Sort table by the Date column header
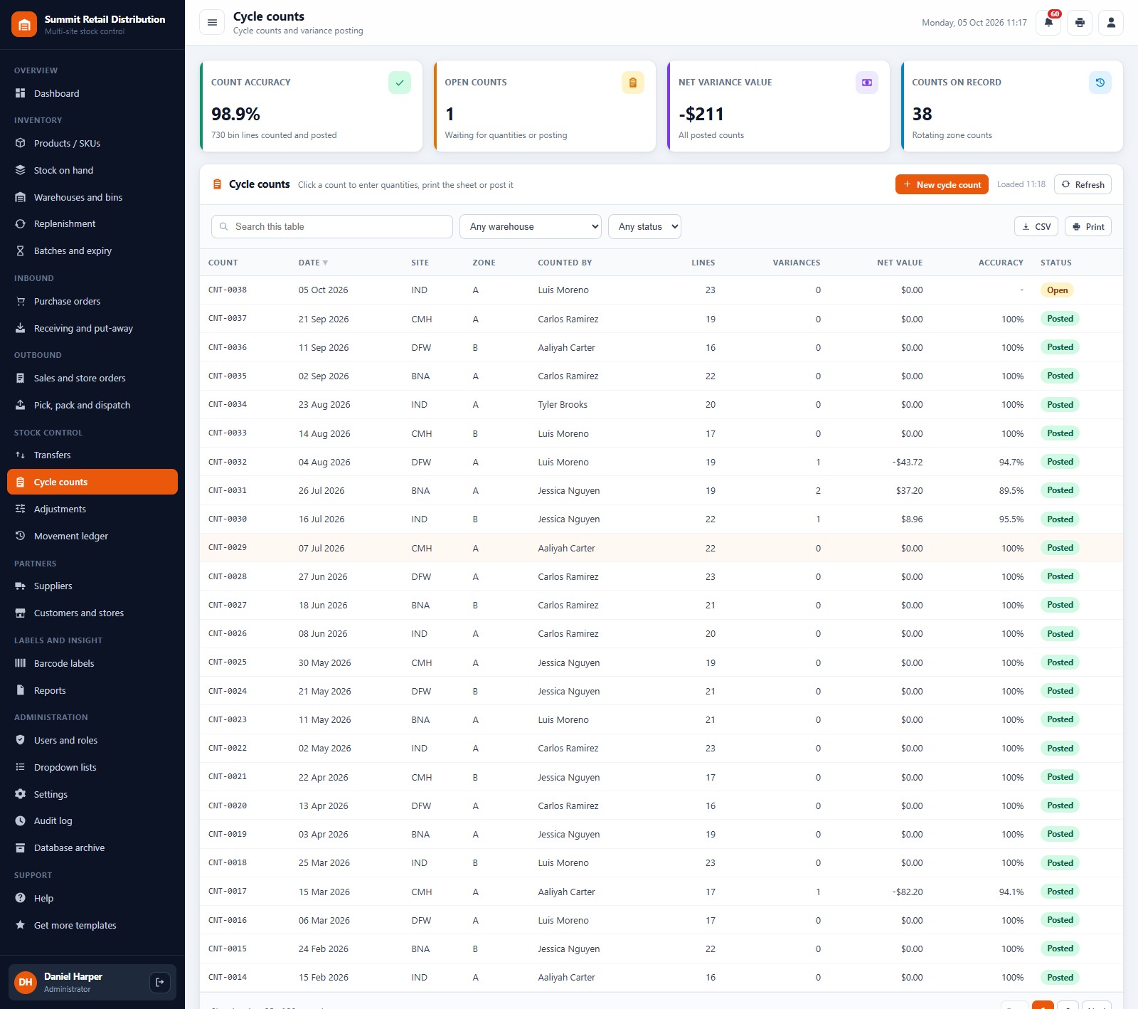 tap(313, 263)
